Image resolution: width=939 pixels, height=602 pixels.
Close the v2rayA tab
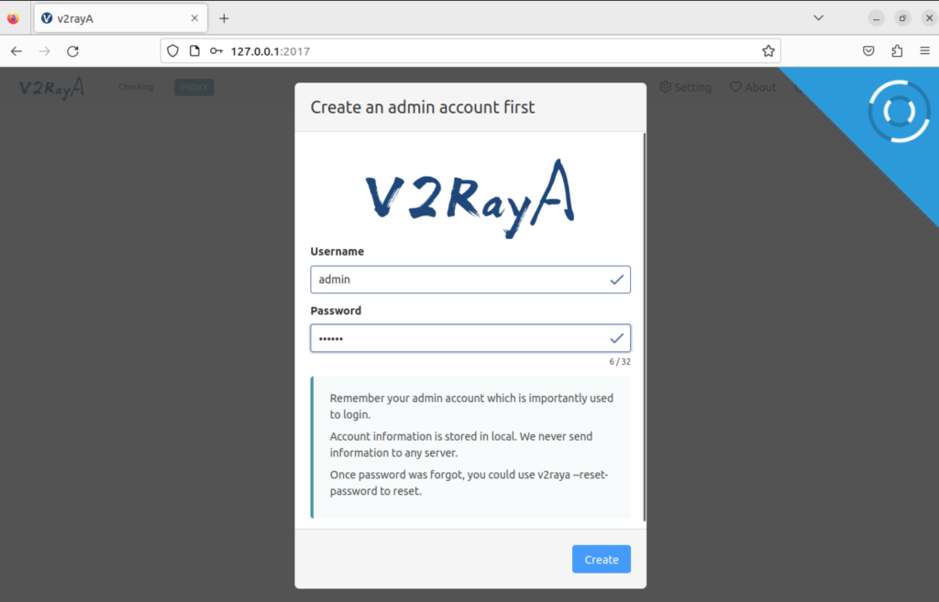[194, 18]
